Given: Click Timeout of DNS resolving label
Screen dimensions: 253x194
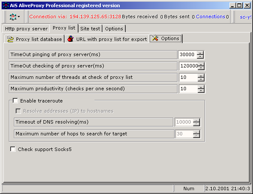Looking at the screenshot, I should [x=94, y=122].
